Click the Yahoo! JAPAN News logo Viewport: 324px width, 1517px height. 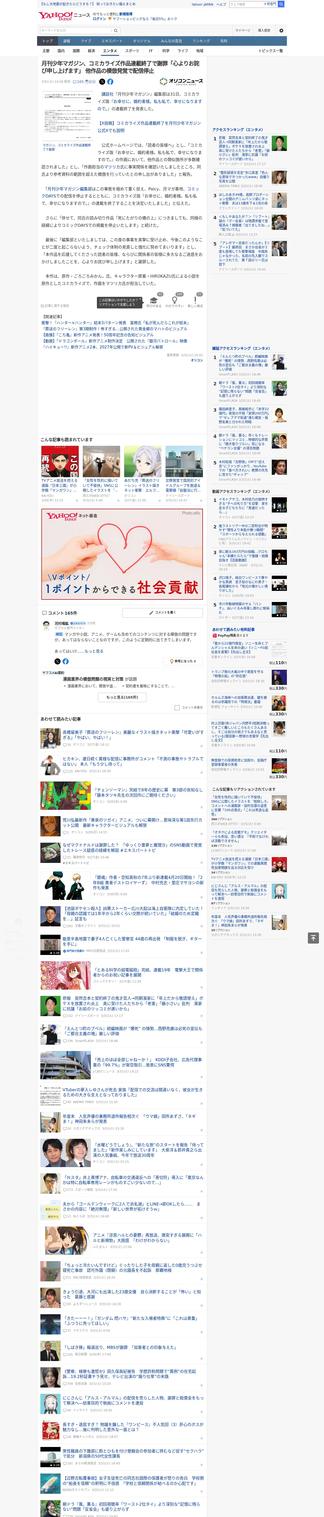(64, 16)
